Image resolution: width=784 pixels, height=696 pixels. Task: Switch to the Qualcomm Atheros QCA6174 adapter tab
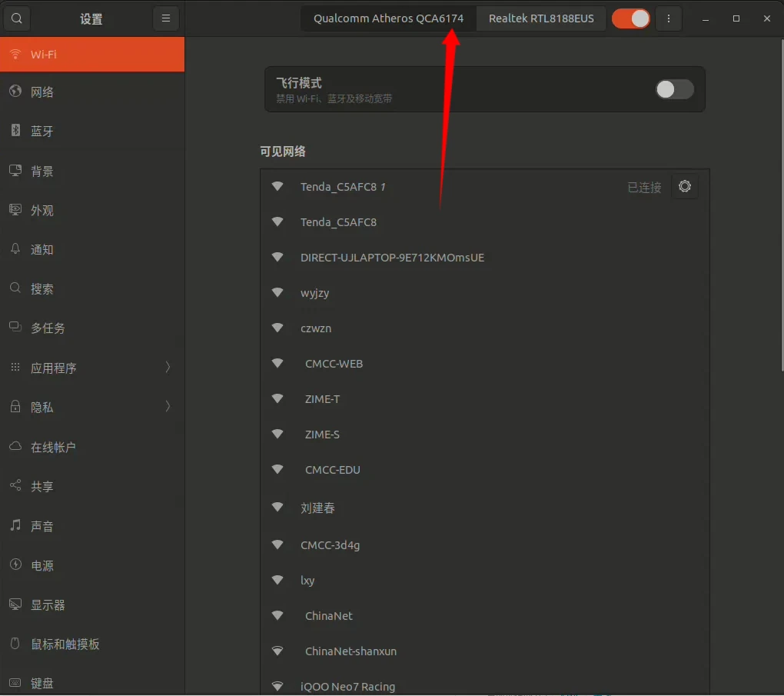pyautogui.click(x=387, y=18)
